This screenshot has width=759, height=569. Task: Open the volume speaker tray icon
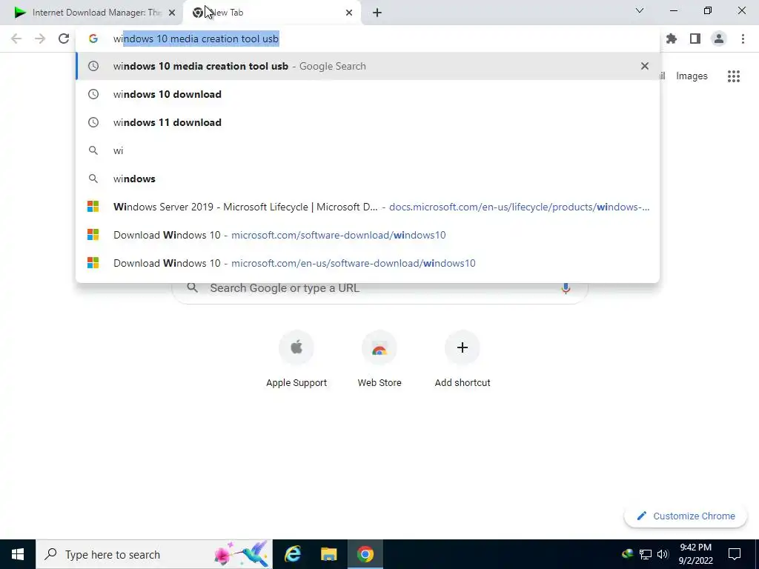(x=663, y=554)
